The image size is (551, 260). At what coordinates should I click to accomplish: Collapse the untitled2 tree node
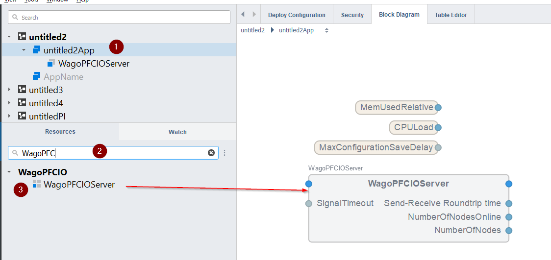pyautogui.click(x=9, y=37)
